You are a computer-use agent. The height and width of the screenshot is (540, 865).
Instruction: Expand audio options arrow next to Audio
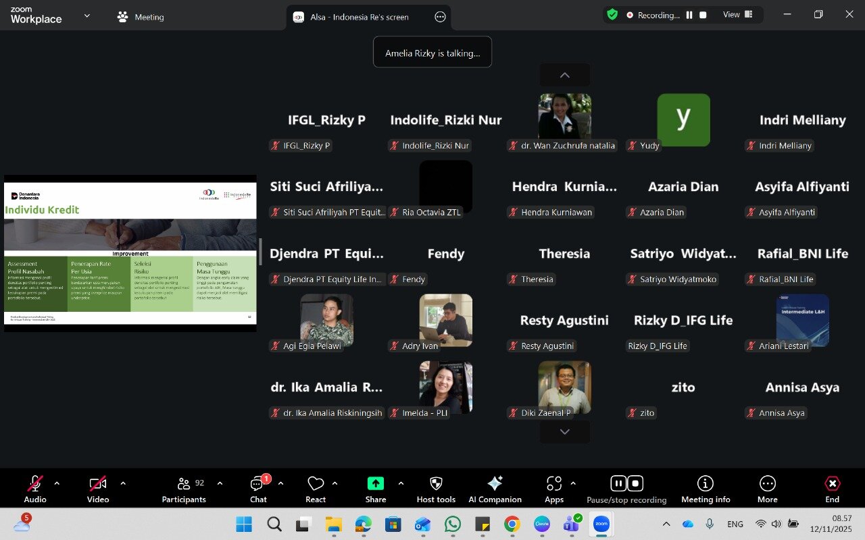click(x=57, y=483)
